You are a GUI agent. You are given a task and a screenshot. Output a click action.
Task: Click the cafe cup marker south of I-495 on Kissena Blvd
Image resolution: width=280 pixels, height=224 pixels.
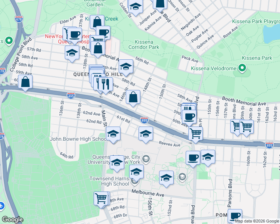(x=193, y=158)
